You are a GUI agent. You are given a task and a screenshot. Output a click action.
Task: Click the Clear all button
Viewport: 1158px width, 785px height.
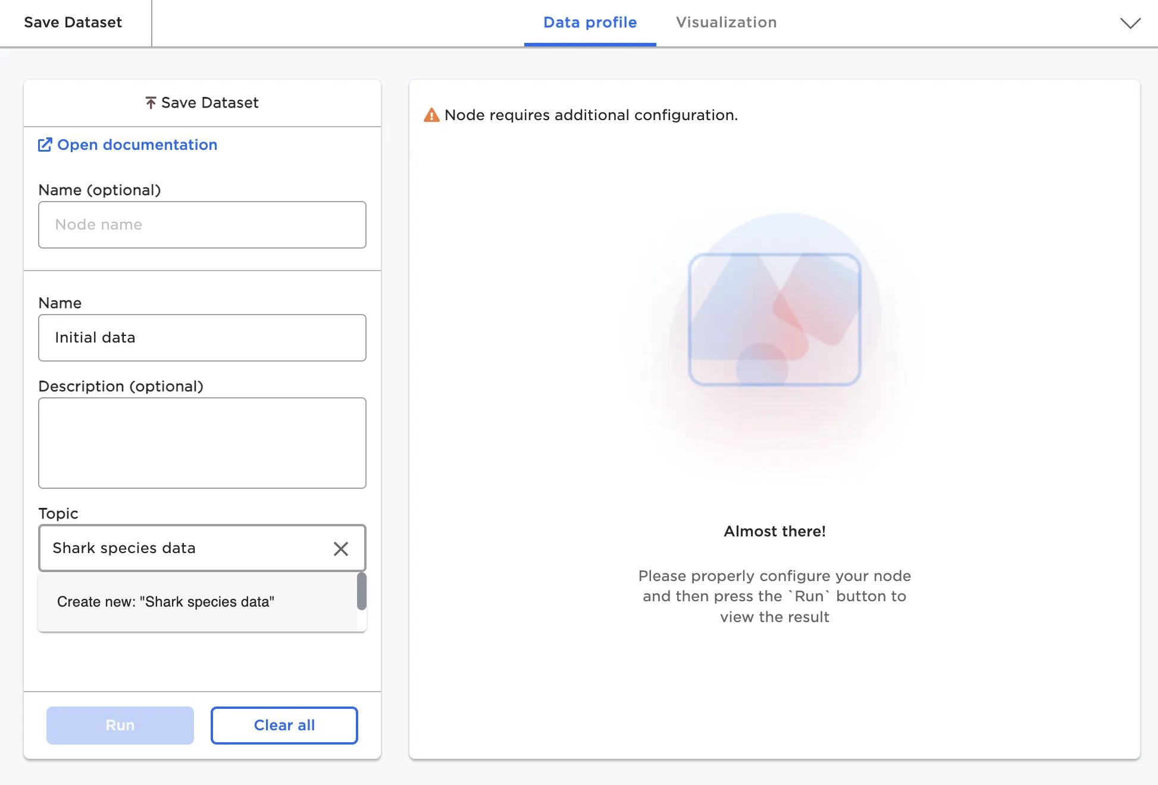284,726
